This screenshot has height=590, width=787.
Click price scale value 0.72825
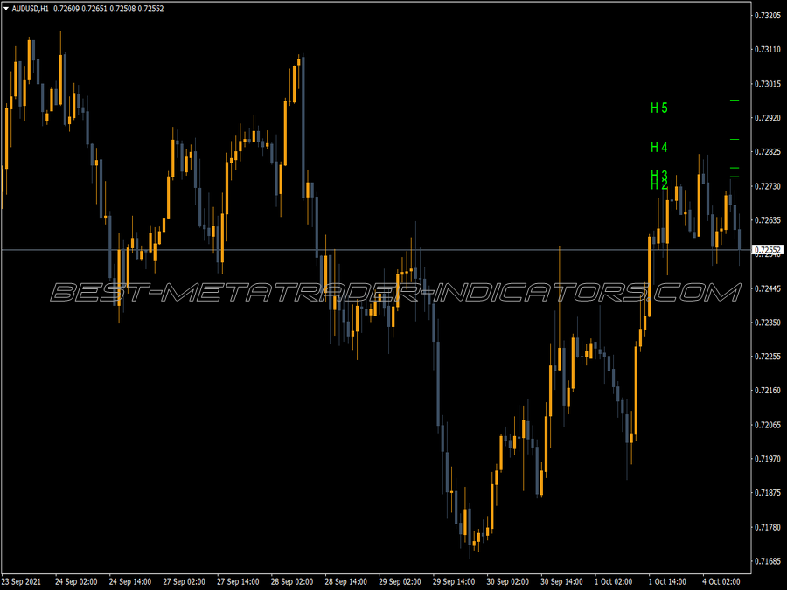click(768, 152)
